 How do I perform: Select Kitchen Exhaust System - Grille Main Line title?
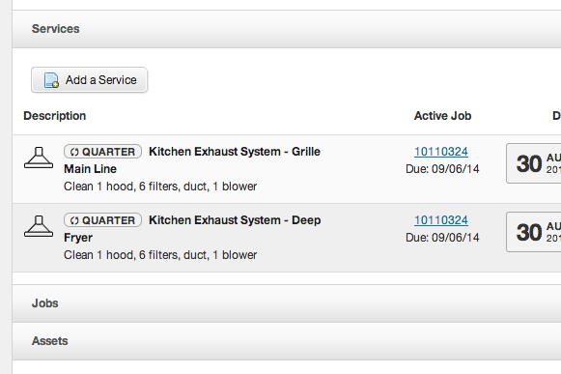[x=192, y=160]
